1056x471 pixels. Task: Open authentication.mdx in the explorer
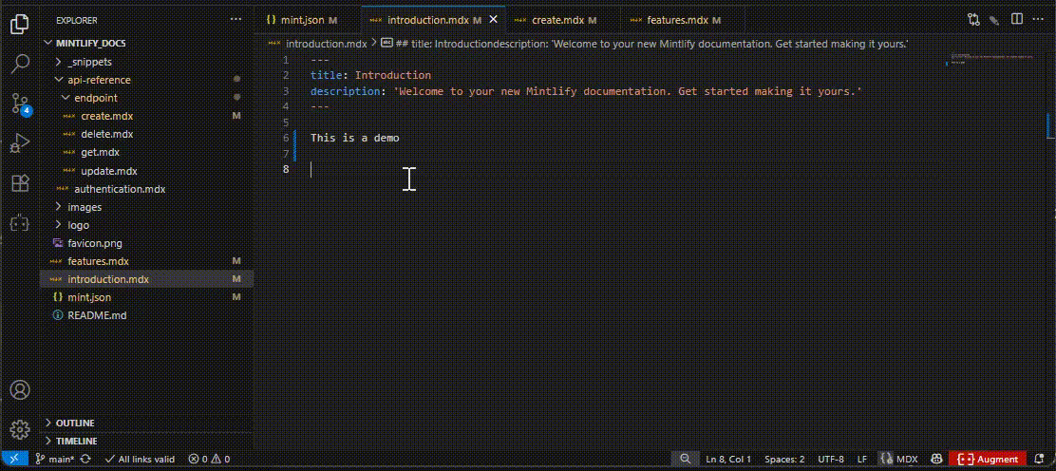147,189
